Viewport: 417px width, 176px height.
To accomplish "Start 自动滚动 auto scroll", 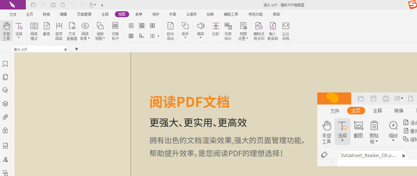I will (x=170, y=31).
